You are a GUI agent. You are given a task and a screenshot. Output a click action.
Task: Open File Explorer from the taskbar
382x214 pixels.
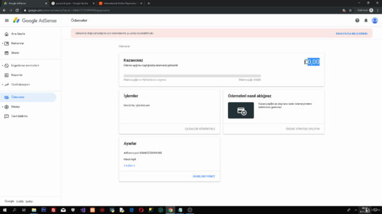pyautogui.click(x=34, y=210)
